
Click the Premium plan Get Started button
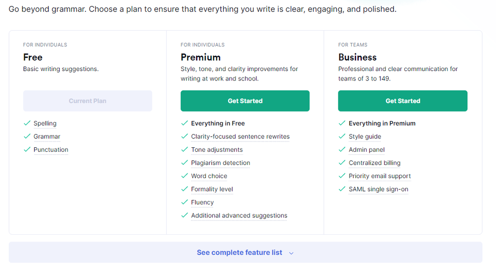245,101
